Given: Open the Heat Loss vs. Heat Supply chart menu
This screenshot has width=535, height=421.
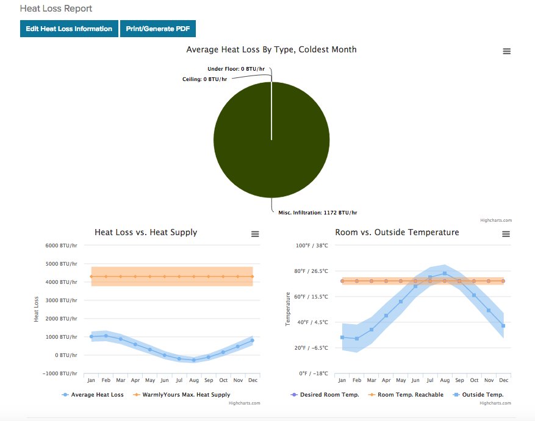Looking at the screenshot, I should 255,235.
